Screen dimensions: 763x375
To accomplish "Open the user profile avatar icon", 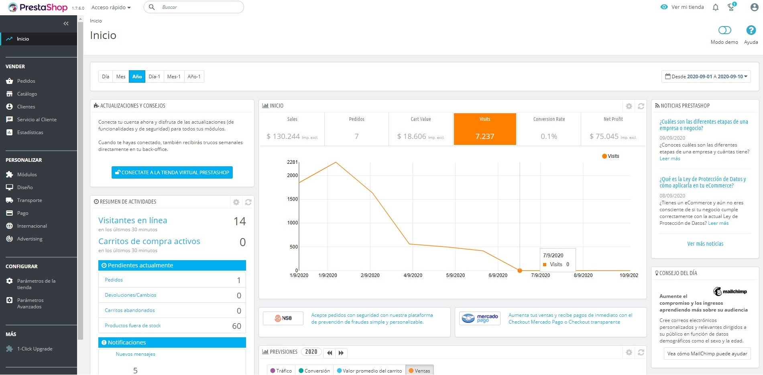I will click(754, 7).
